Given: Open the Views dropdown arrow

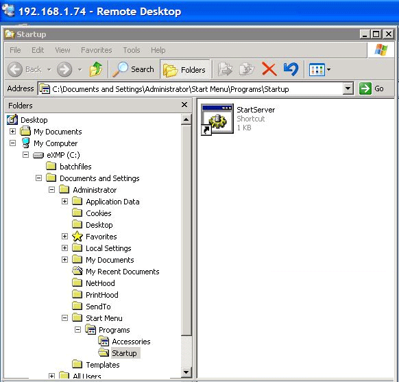Looking at the screenshot, I should click(x=328, y=69).
